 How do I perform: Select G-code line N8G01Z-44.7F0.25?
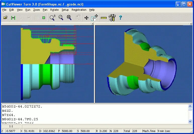(20, 119)
